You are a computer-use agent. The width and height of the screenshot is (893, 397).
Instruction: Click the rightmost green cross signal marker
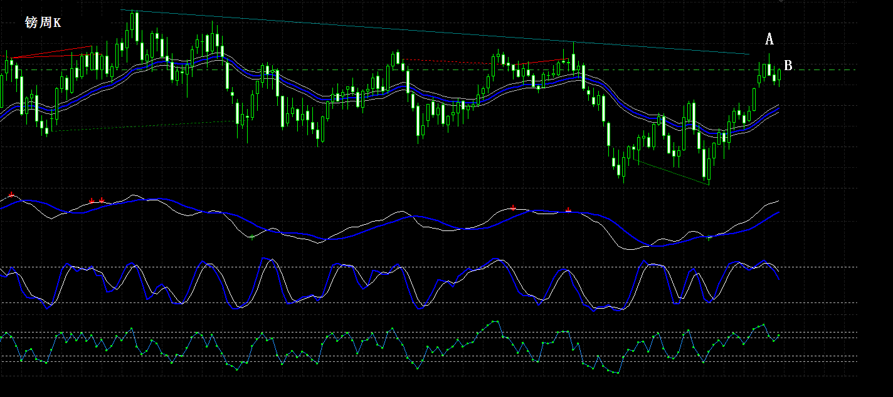pyautogui.click(x=709, y=237)
